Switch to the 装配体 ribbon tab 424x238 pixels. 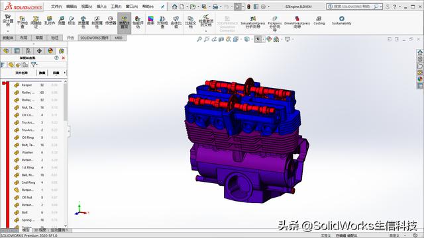pos(8,38)
